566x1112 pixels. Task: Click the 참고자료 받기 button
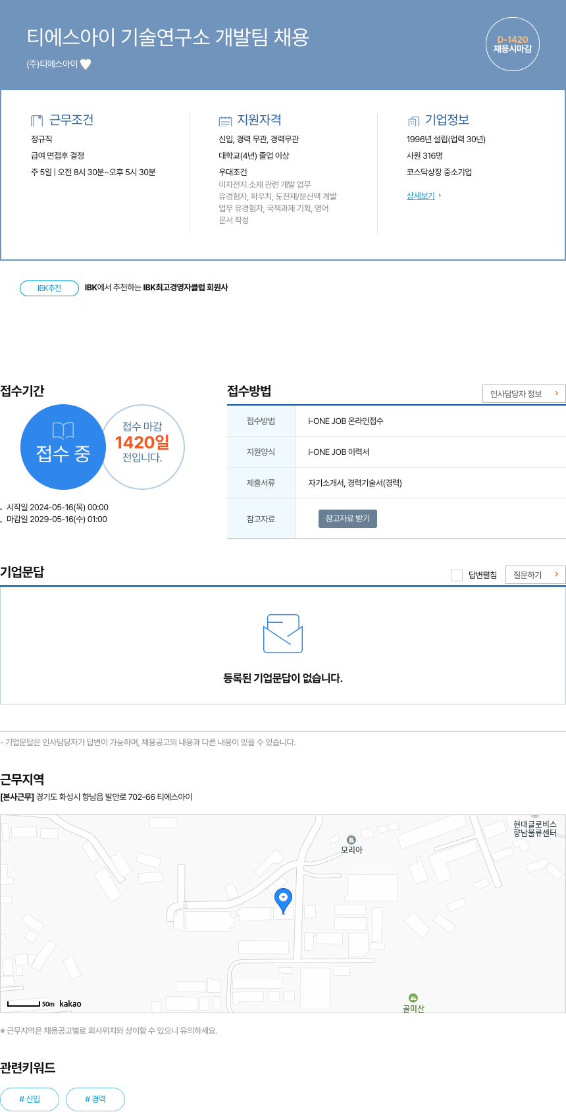click(347, 519)
